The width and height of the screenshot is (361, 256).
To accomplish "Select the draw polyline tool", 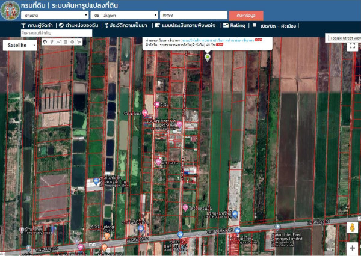I will (59, 42).
